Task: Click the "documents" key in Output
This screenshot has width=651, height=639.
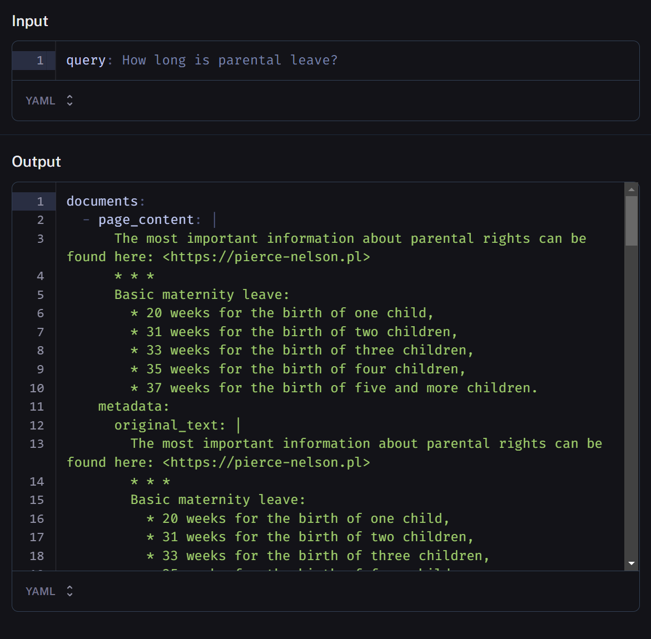Action: tap(102, 201)
